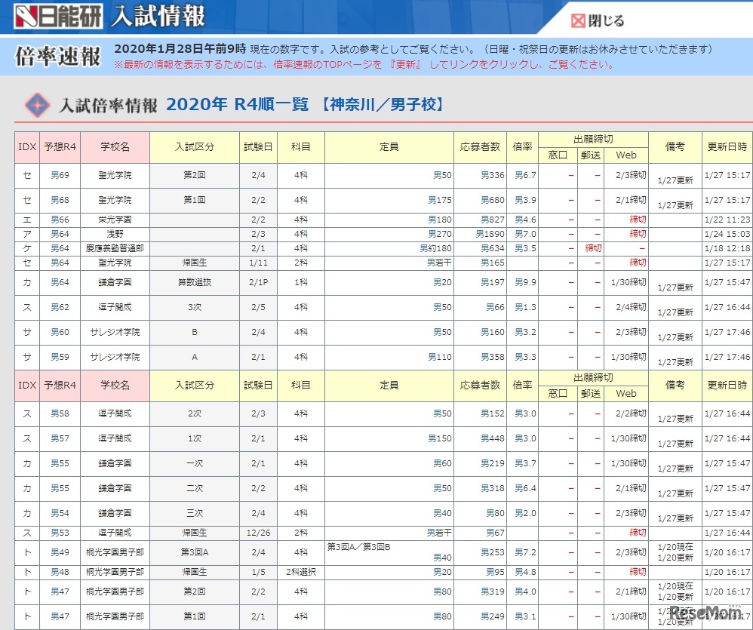Image resolution: width=753 pixels, height=630 pixels.
Task: Click the 男69 predicted R4 value
Action: (60, 175)
